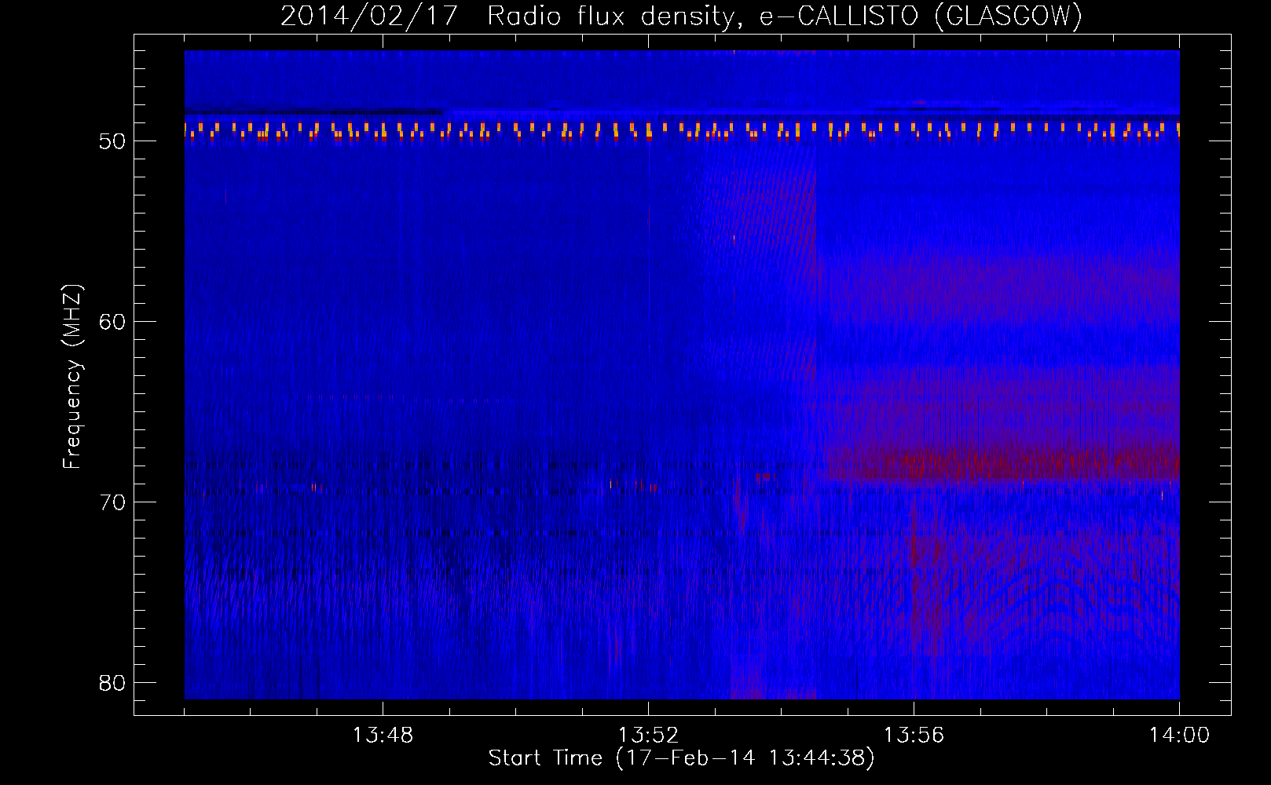Click the bright red emission band near 68 MHz

click(1004, 463)
